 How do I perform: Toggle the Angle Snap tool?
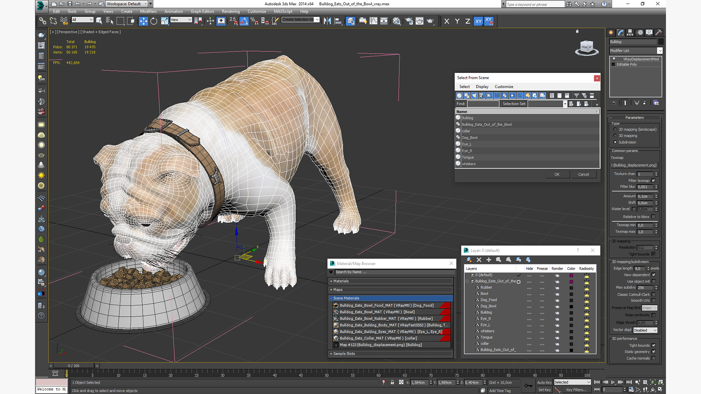pos(244,21)
